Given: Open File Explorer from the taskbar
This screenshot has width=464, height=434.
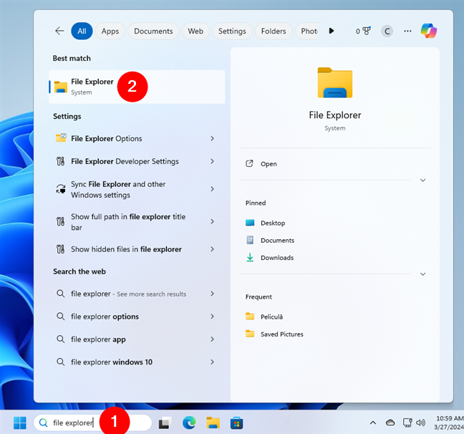Looking at the screenshot, I should (213, 423).
